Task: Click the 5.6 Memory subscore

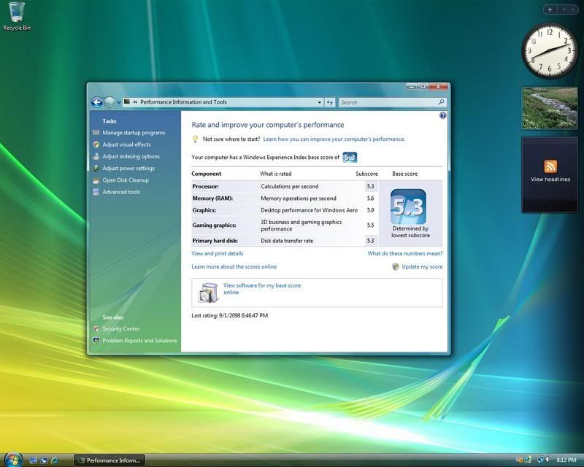Action: pyautogui.click(x=370, y=198)
